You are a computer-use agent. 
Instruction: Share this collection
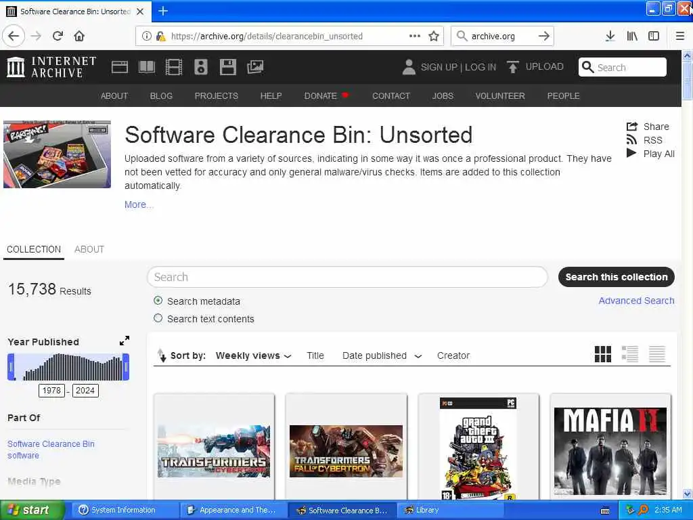pos(648,127)
